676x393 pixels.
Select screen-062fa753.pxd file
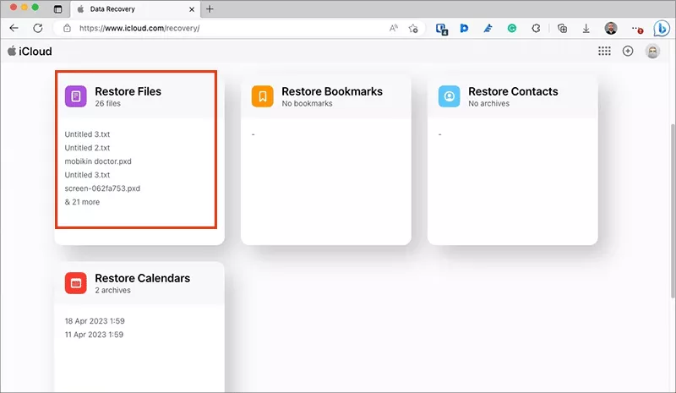pos(102,188)
